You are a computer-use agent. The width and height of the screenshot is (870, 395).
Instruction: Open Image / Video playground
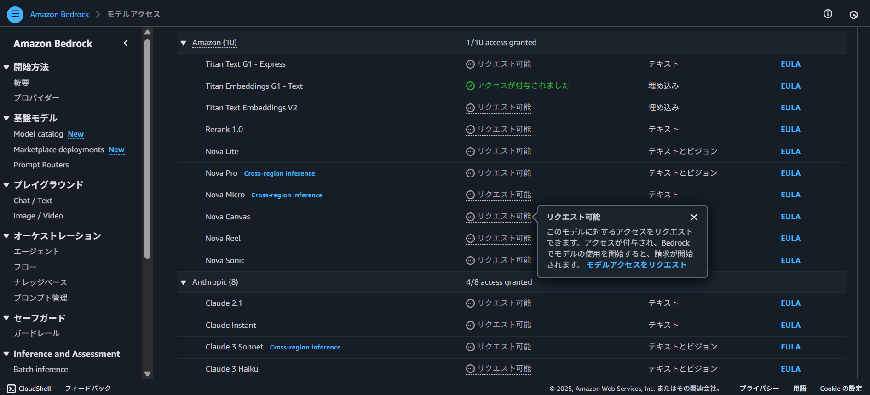pos(38,216)
